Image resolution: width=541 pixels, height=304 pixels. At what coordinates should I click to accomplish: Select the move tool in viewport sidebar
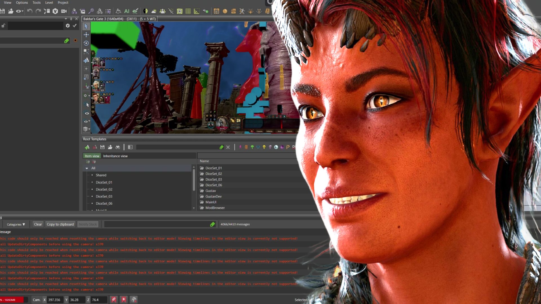(86, 35)
